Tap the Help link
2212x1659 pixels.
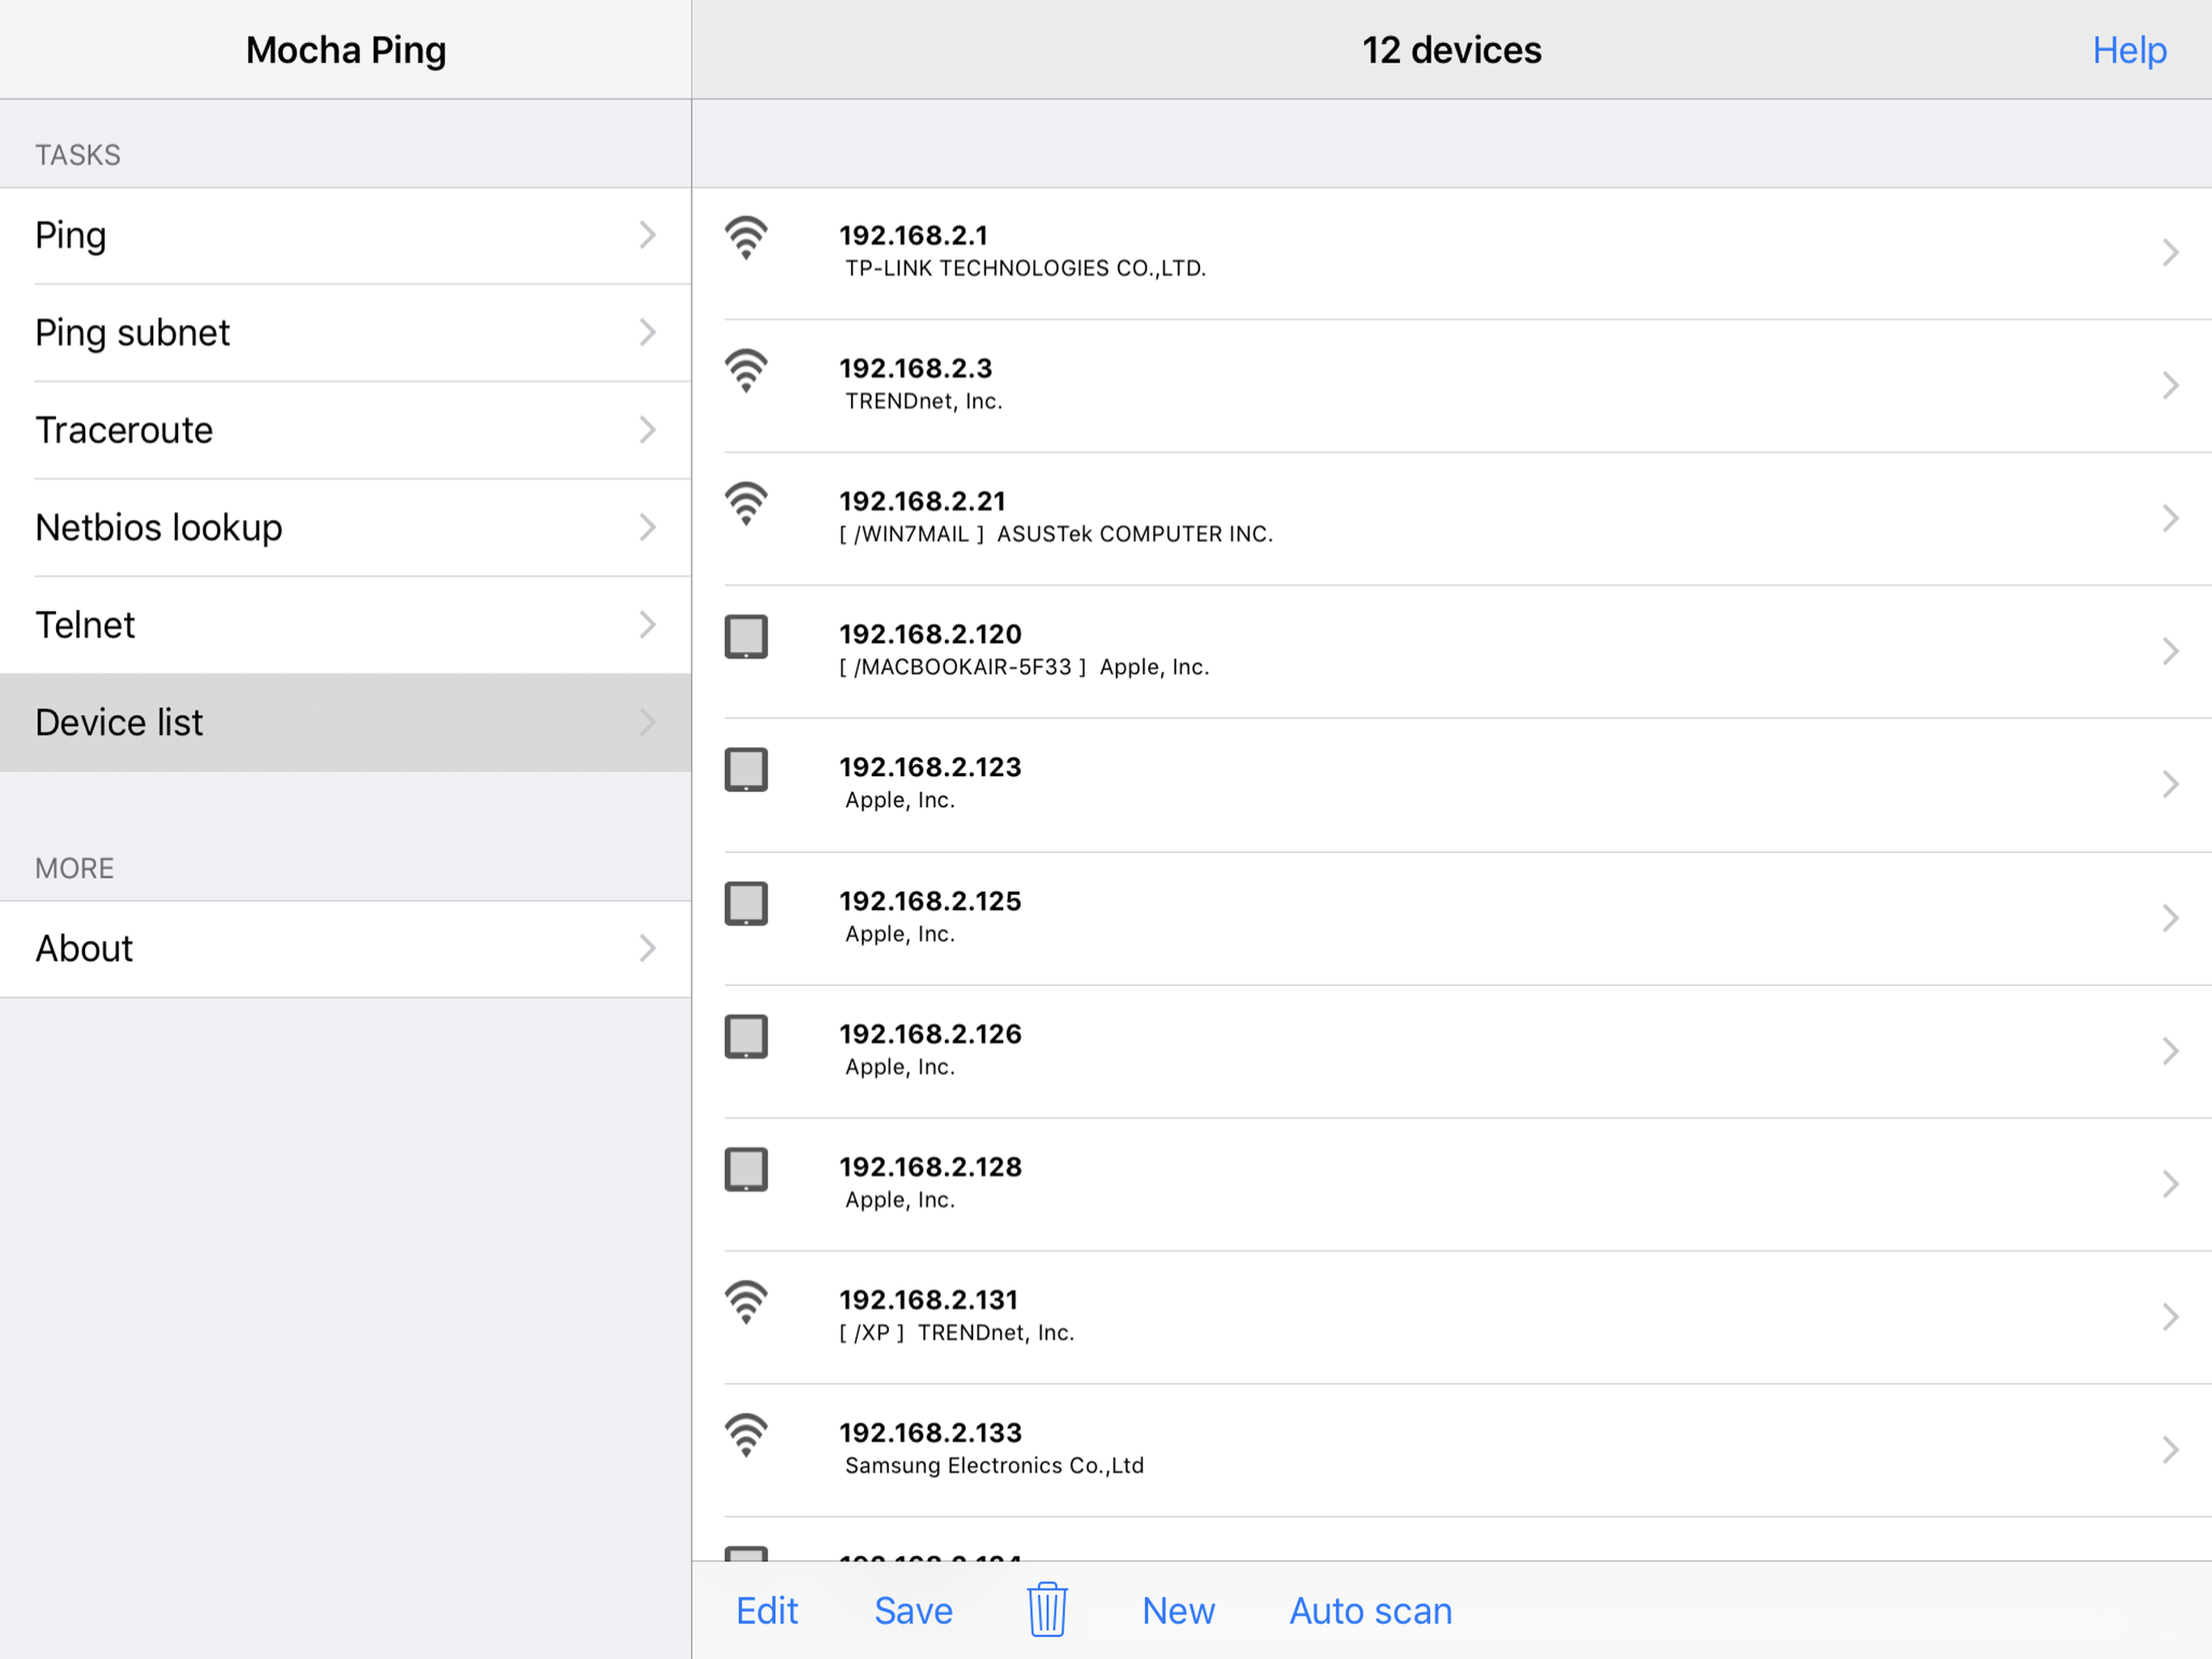click(x=2128, y=50)
